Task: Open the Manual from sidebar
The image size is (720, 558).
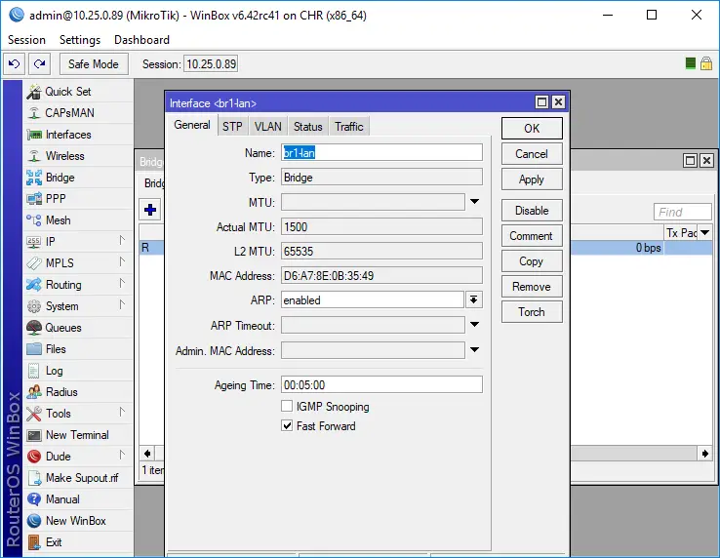Action: (78, 499)
